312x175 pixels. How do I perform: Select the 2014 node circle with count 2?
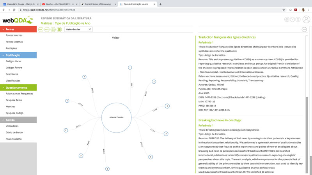pyautogui.click(x=66, y=130)
